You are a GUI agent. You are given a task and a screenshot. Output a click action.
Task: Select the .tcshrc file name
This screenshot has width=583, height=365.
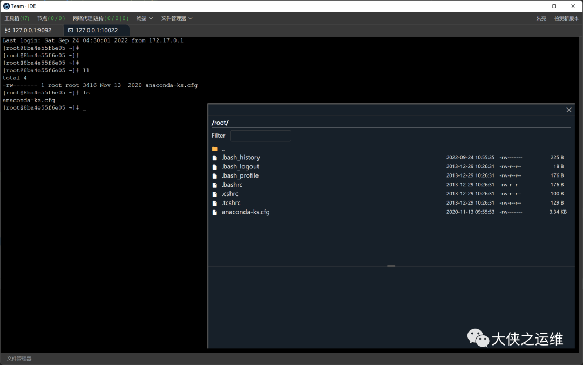coord(231,203)
